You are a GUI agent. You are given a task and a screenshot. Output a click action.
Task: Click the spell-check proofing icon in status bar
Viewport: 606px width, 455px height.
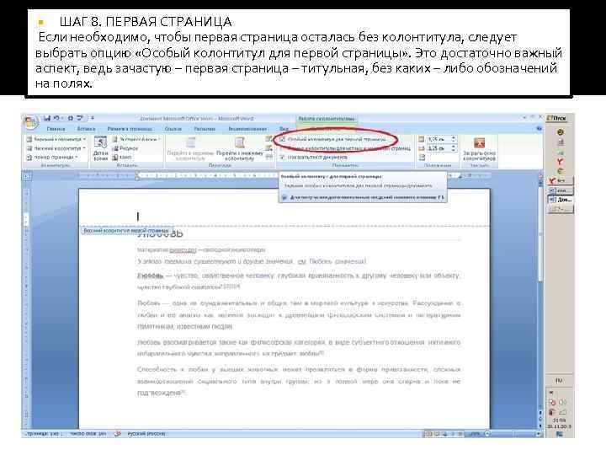point(118,434)
